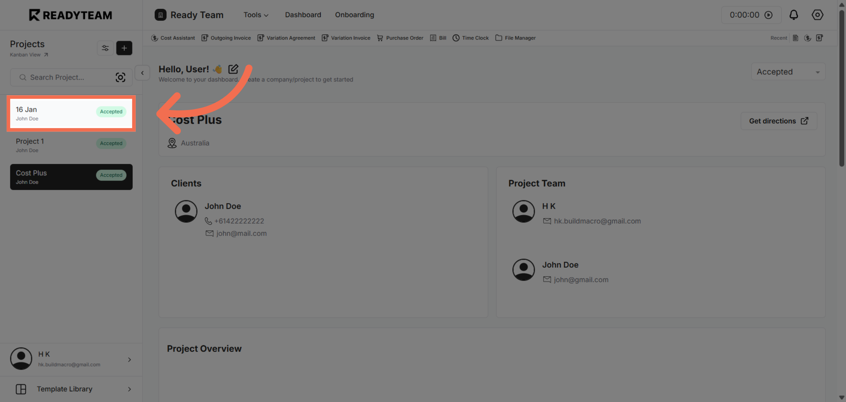Open the notifications bell

point(794,15)
